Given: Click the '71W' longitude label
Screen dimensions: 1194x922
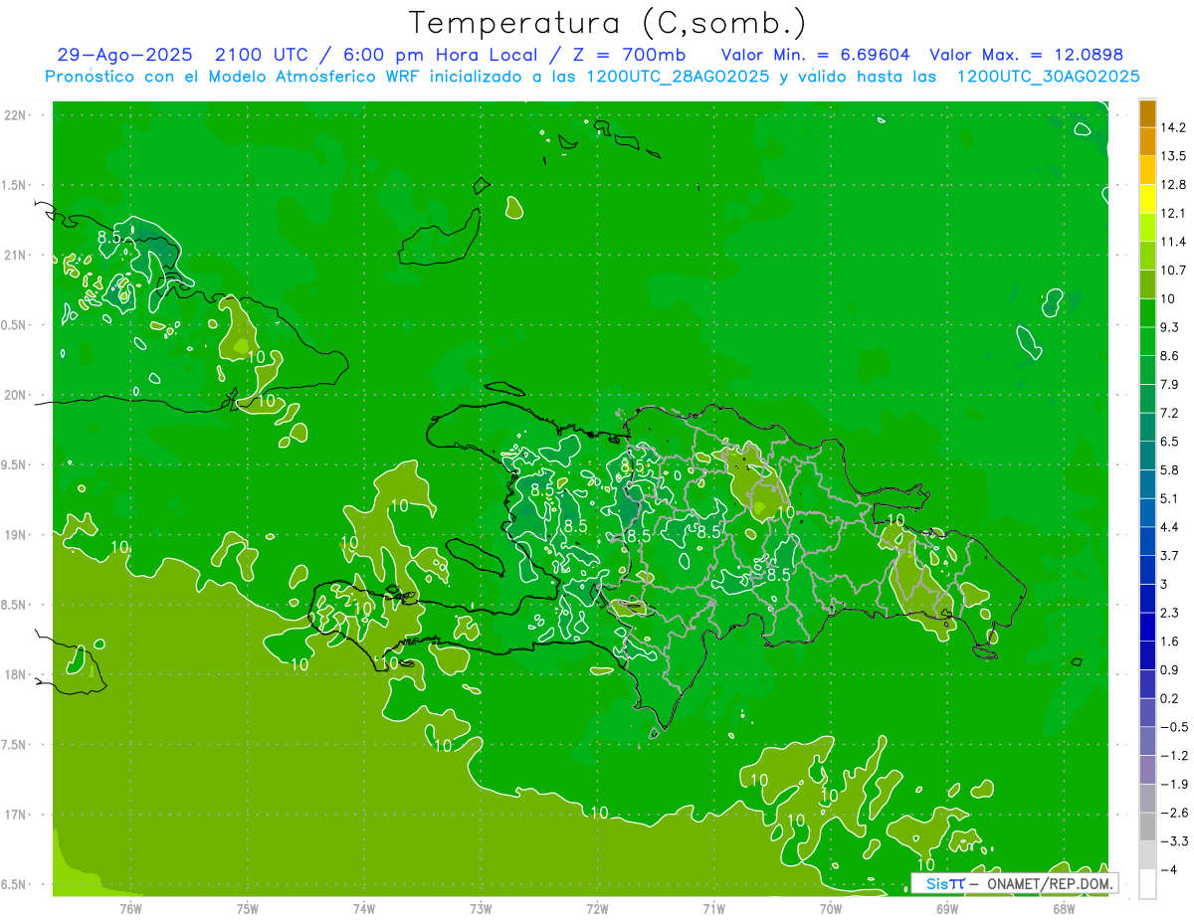Looking at the screenshot, I should (713, 909).
